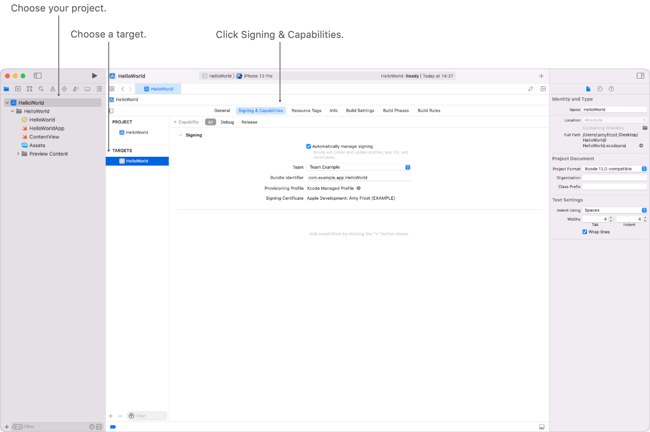The width and height of the screenshot is (650, 432).
Task: Adjust the Indent width stepper
Action: (645, 219)
